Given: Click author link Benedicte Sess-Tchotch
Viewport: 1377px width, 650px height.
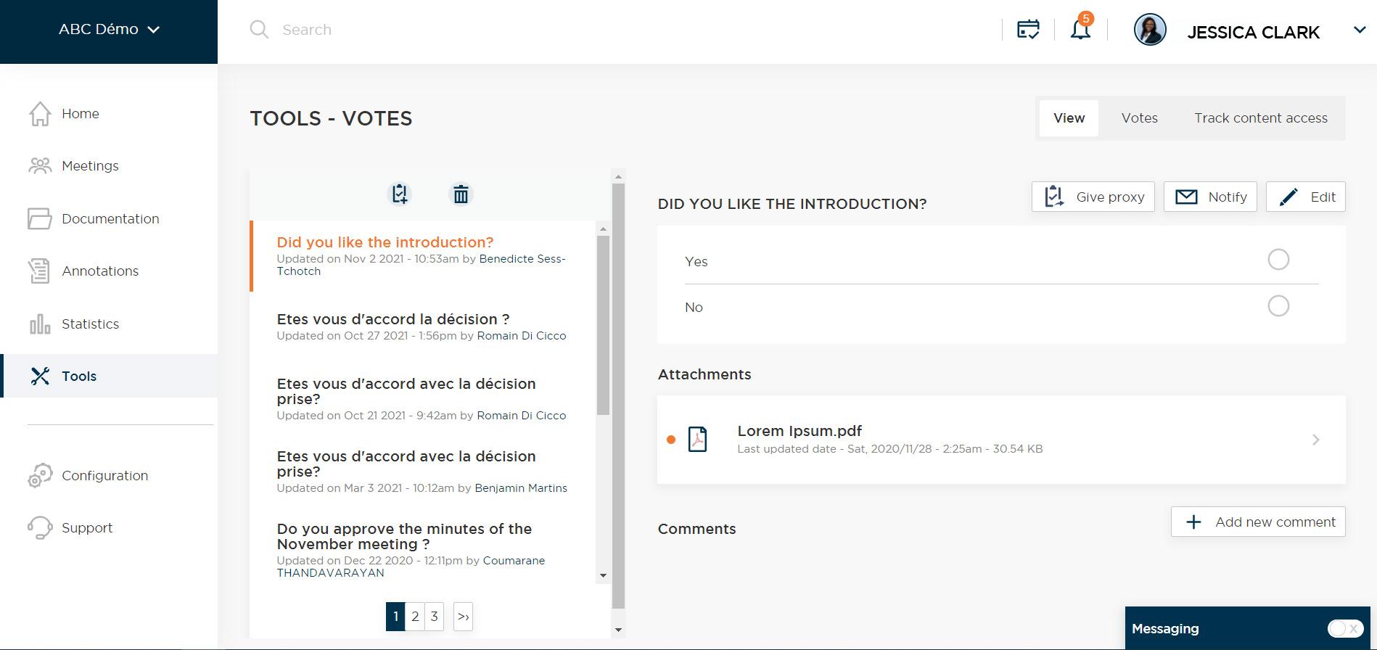Looking at the screenshot, I should pyautogui.click(x=421, y=265).
